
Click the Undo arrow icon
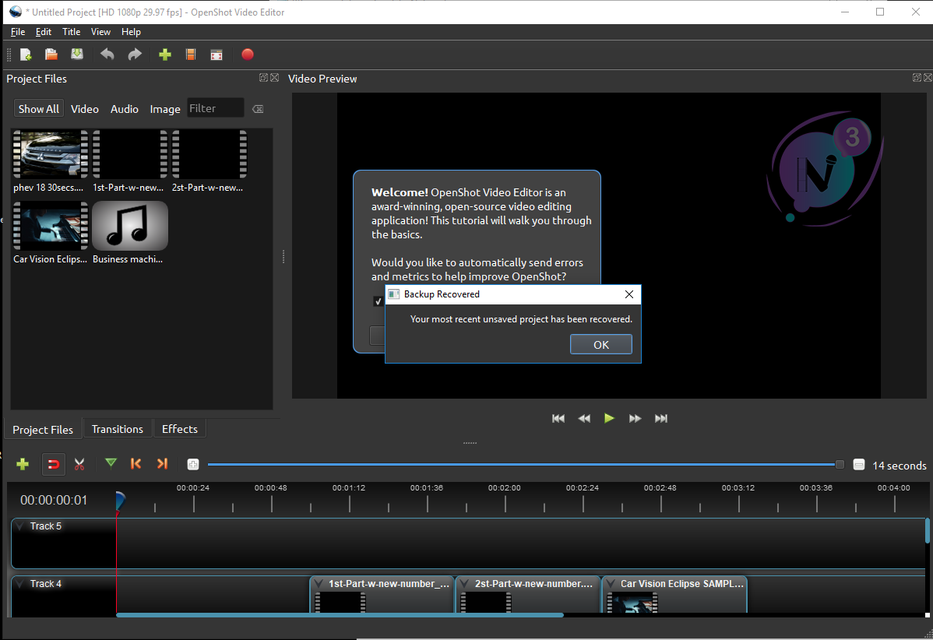click(x=107, y=55)
